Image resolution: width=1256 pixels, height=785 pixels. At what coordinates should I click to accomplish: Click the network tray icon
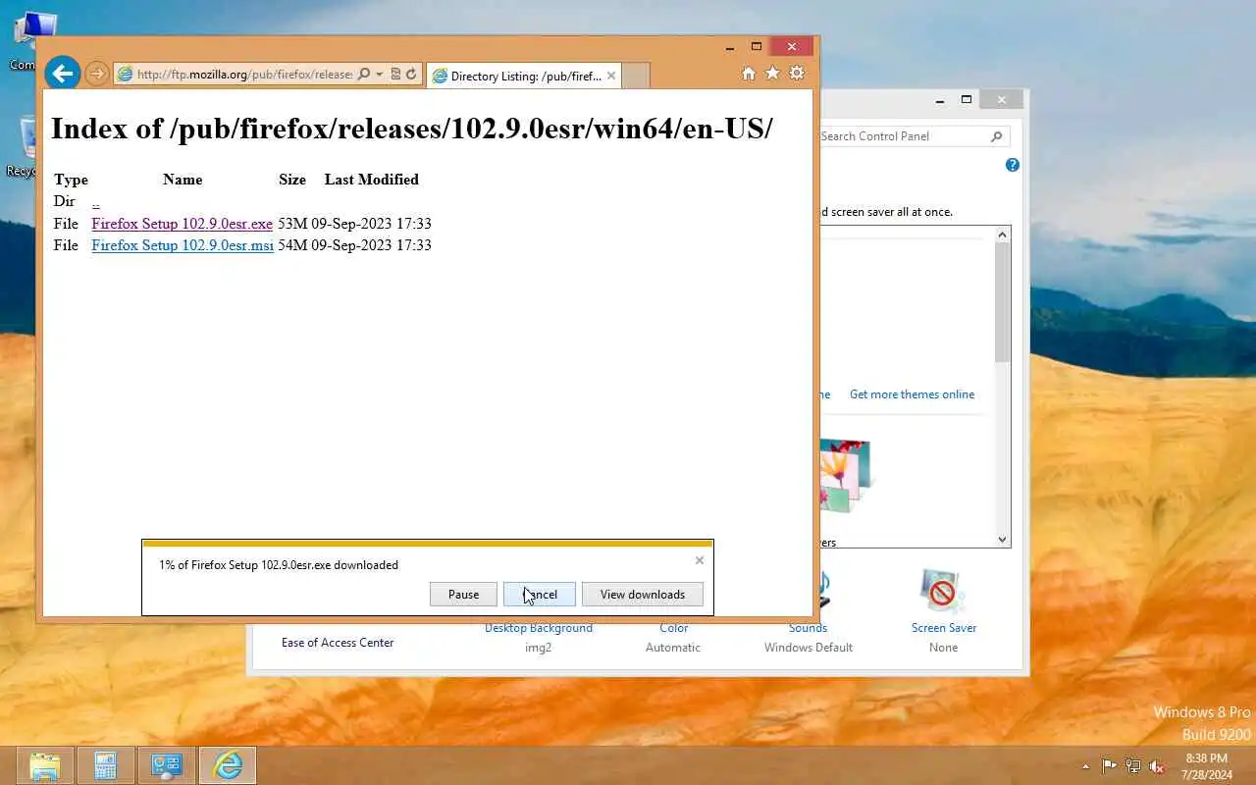1133,766
